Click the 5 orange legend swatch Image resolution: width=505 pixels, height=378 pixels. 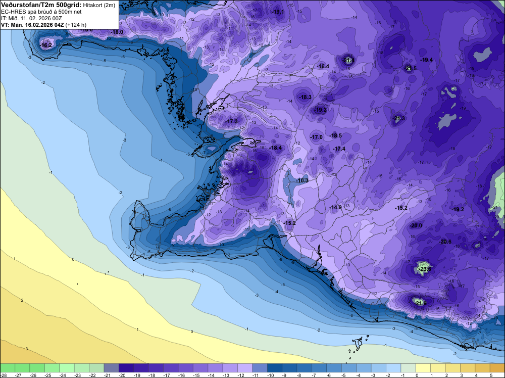tap(497, 368)
